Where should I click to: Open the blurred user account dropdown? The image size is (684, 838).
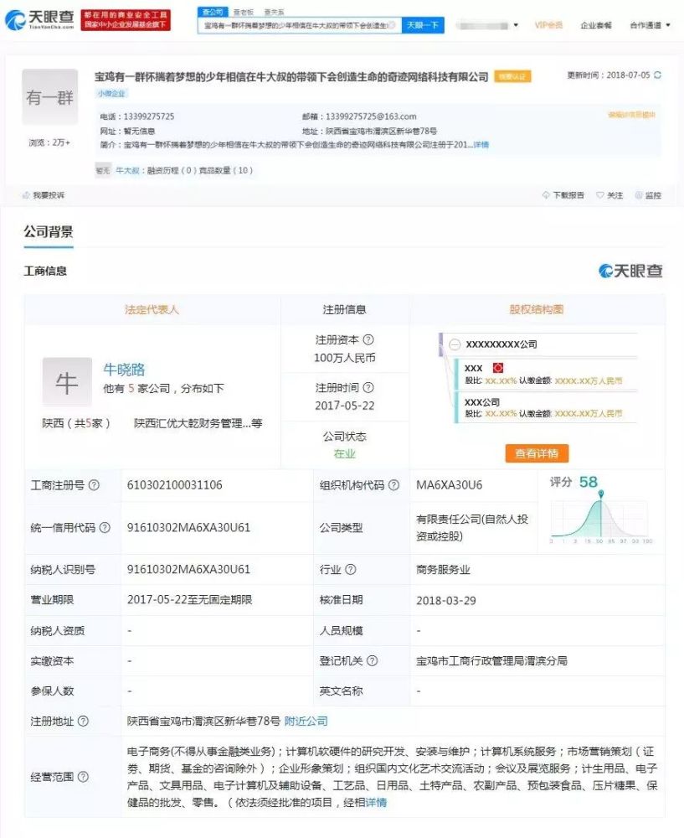click(487, 25)
